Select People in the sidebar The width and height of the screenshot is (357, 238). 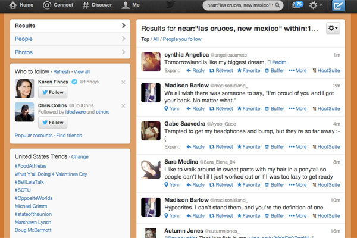(70, 39)
